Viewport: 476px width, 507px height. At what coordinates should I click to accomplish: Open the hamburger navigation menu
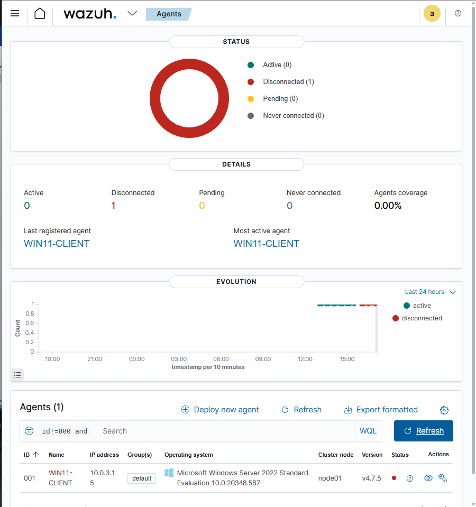coord(15,13)
